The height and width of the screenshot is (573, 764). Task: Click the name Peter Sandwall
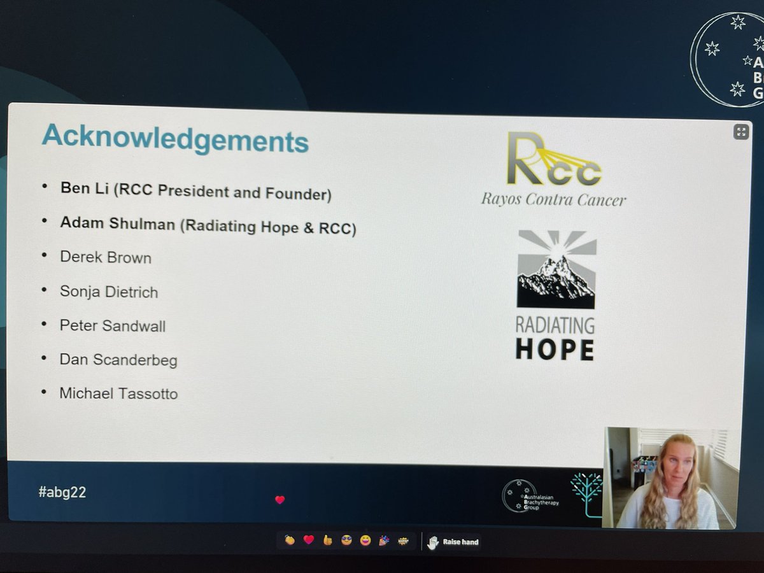(x=113, y=326)
